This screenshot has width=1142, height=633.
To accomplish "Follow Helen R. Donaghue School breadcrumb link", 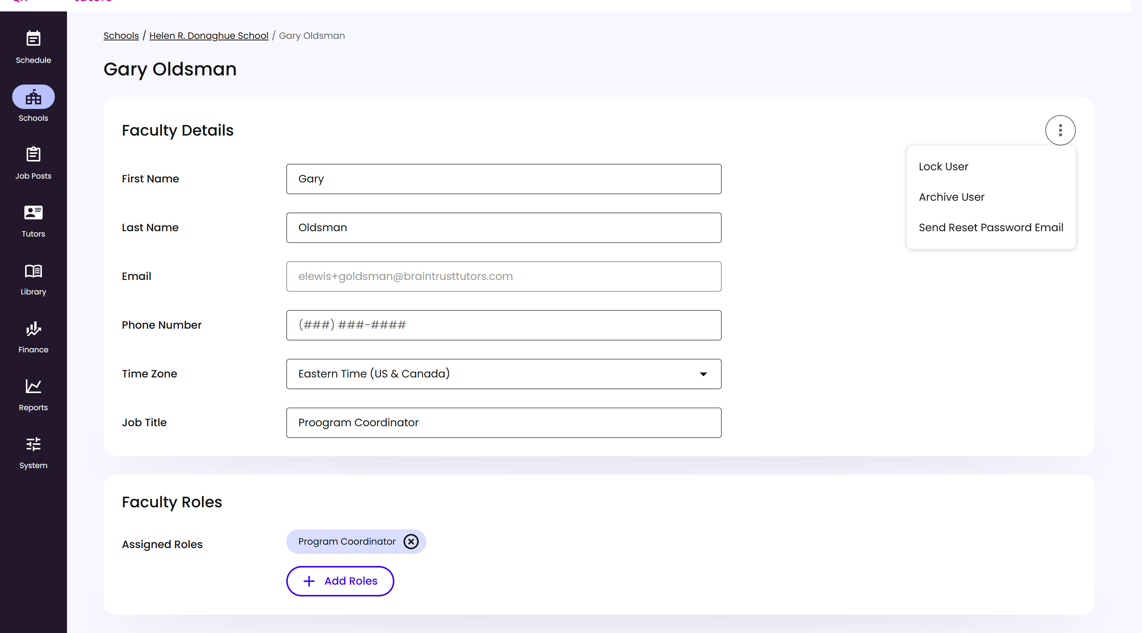I will [209, 35].
